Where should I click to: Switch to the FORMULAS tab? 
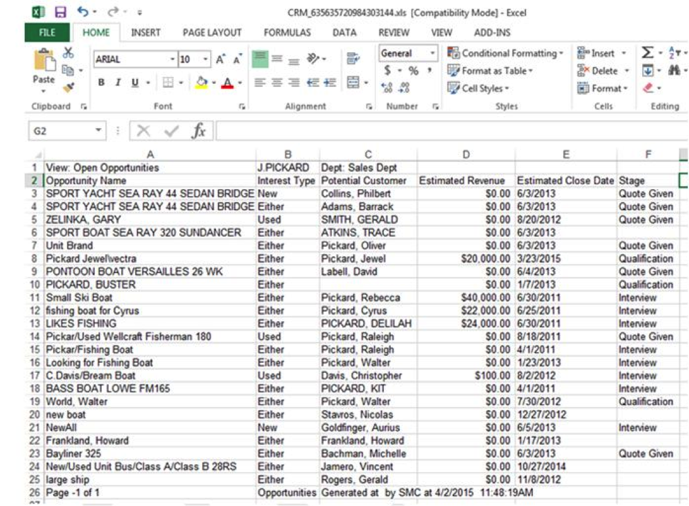[287, 32]
